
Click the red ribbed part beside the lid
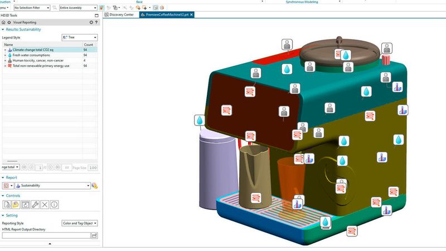385,60
